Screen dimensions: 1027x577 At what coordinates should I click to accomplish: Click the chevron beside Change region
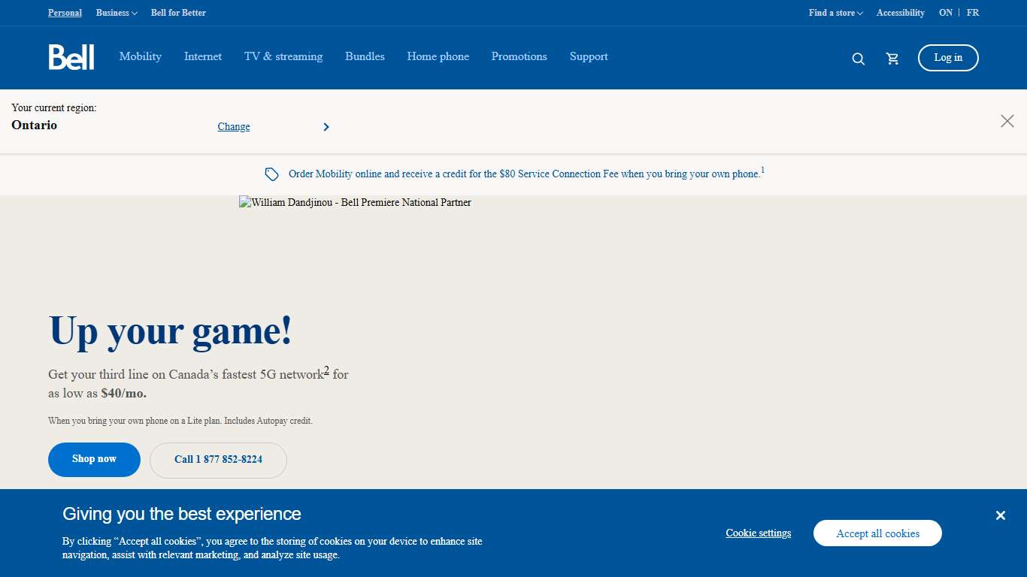[326, 126]
